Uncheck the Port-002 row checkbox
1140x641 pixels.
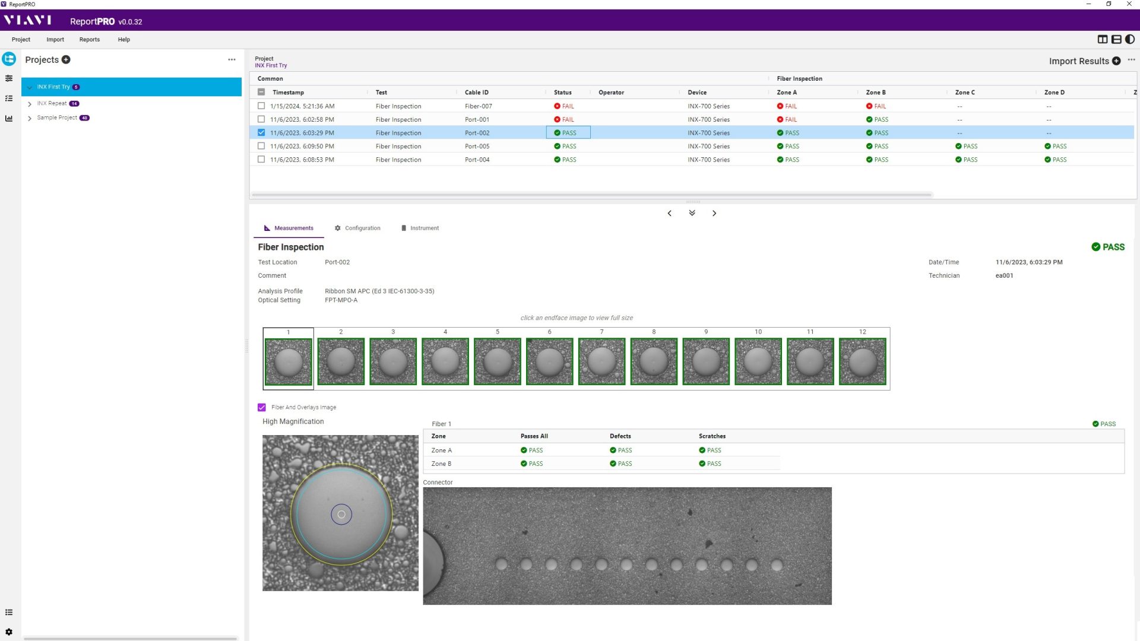pos(261,132)
